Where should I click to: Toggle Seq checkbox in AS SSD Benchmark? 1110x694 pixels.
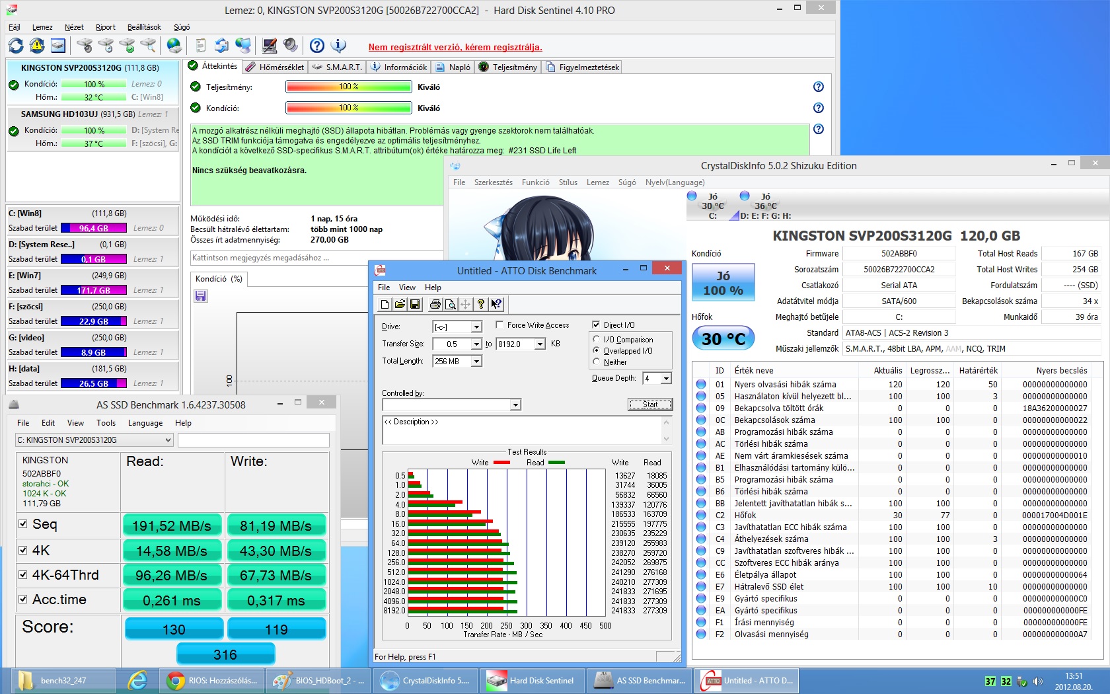(23, 523)
